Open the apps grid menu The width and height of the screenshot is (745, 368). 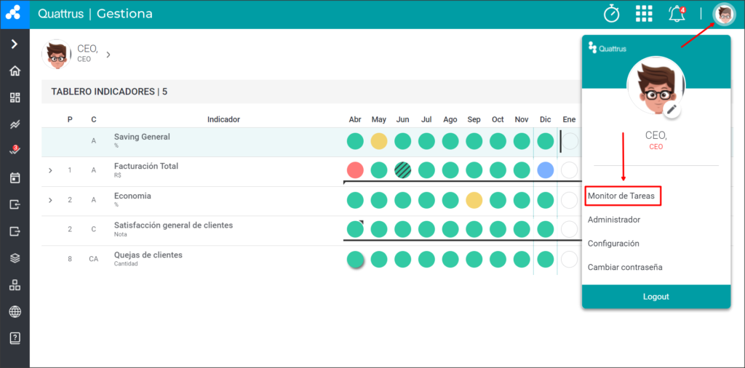pos(644,14)
